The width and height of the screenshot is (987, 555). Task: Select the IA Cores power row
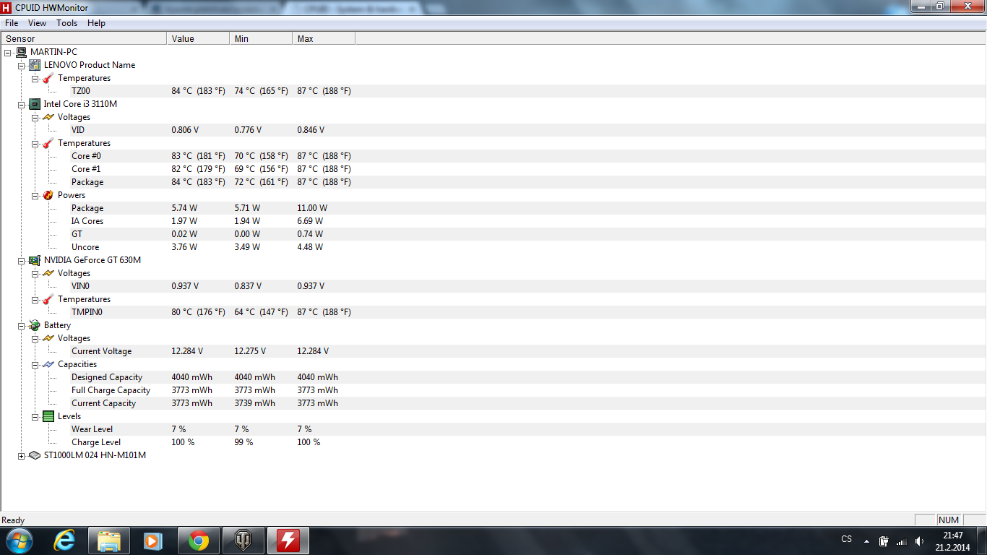[x=493, y=221]
